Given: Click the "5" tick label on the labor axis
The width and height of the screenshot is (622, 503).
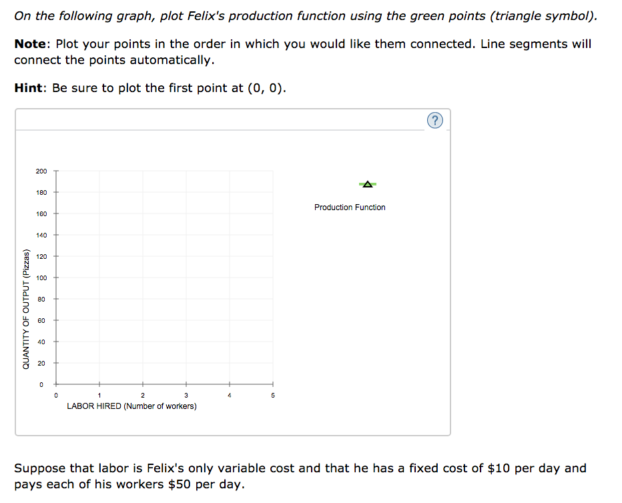Looking at the screenshot, I should [x=272, y=395].
